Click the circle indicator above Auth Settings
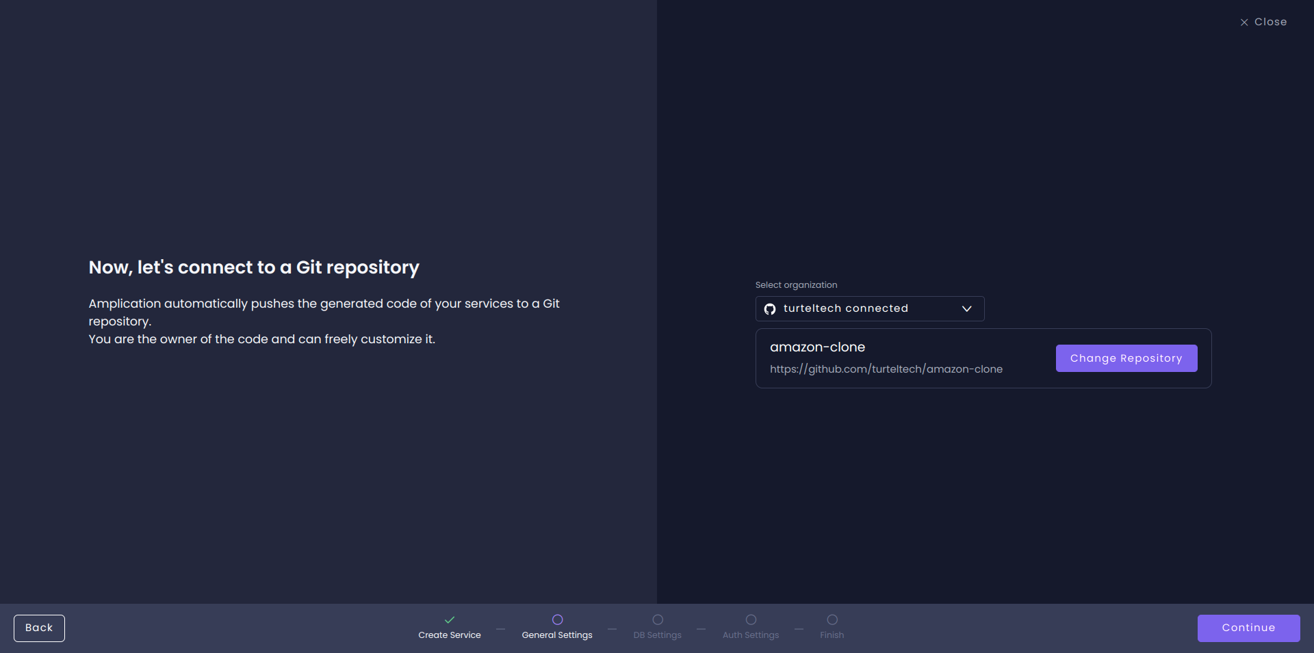Image resolution: width=1314 pixels, height=653 pixels. pyautogui.click(x=750, y=620)
